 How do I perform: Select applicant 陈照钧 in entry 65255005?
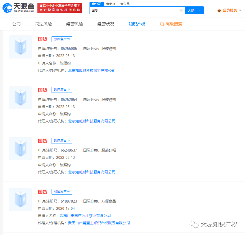click(65, 63)
